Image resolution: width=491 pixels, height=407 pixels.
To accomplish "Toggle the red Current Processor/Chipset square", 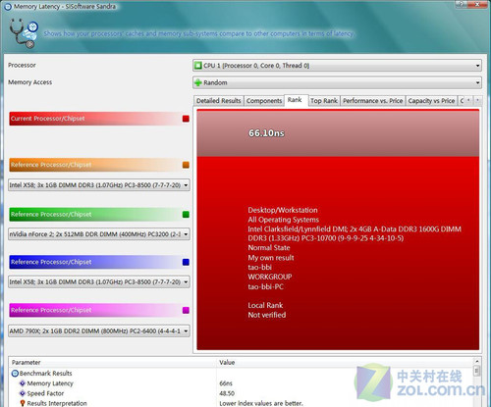I will [x=186, y=119].
